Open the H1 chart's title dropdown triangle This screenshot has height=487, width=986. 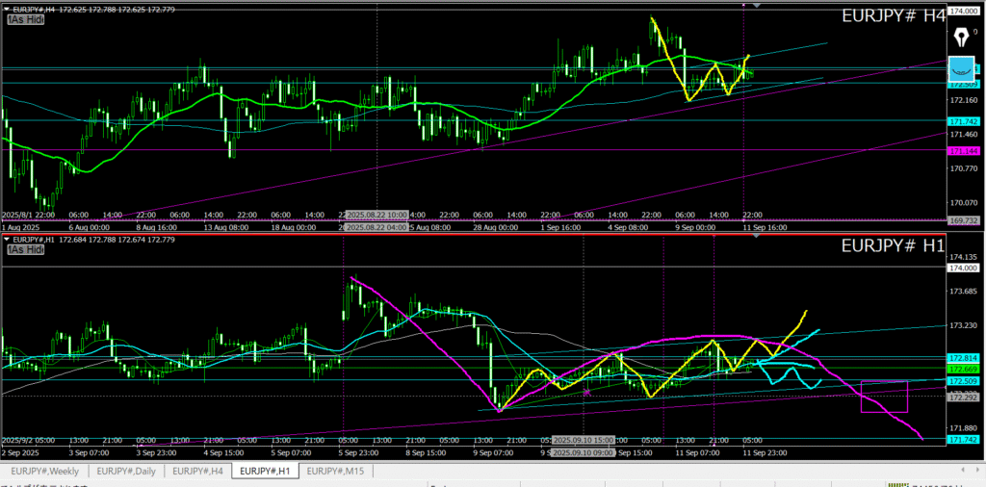7,240
